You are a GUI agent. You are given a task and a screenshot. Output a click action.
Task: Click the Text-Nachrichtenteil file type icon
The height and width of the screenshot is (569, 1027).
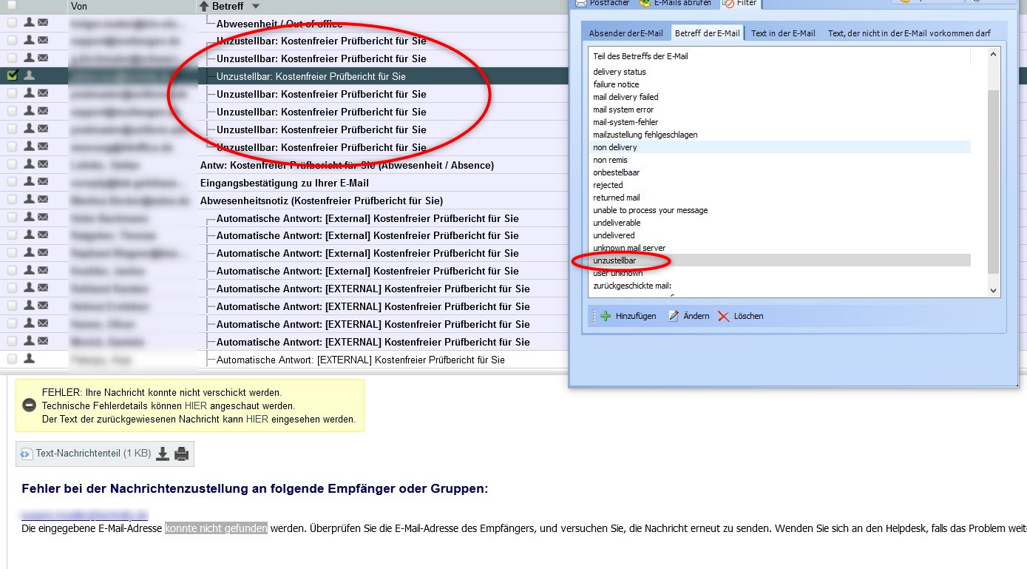(27, 454)
